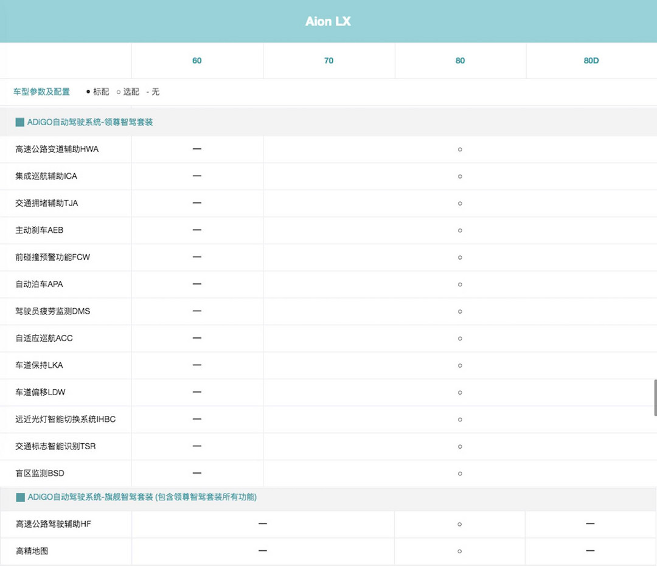This screenshot has width=657, height=566.
Task: Click the optional circle in the 高精地图 row
Action: click(x=460, y=551)
